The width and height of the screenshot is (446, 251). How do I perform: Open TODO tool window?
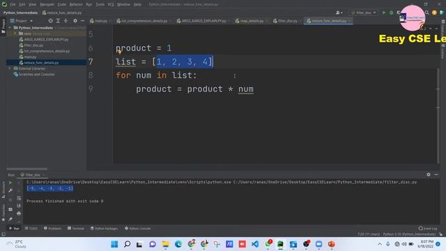click(x=31, y=229)
